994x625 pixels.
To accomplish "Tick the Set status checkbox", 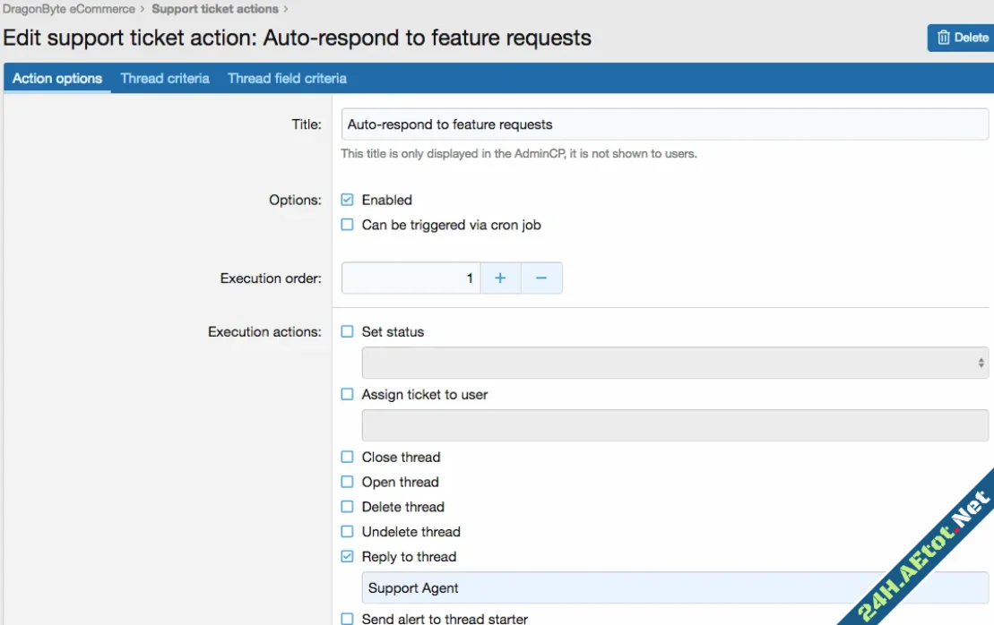I will 348,331.
